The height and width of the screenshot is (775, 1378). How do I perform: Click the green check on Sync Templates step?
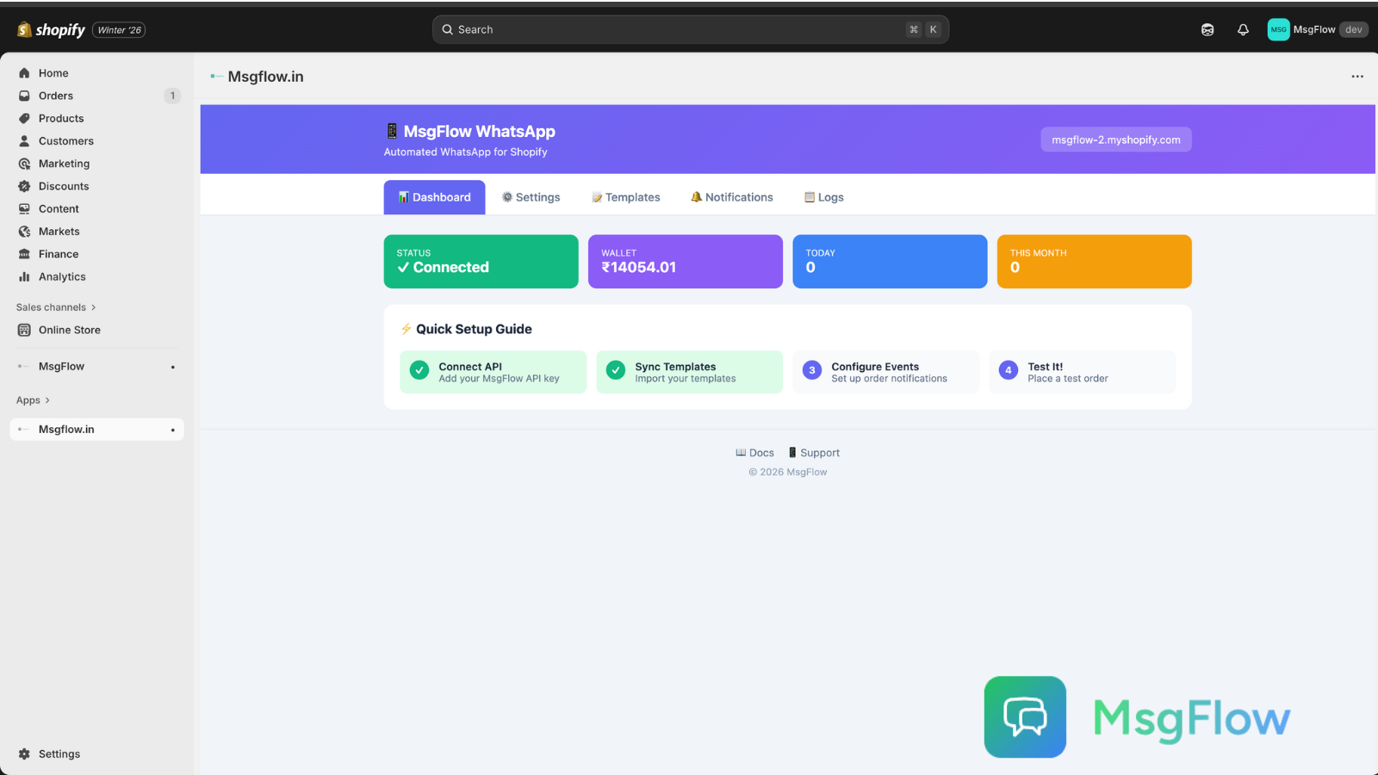click(616, 370)
